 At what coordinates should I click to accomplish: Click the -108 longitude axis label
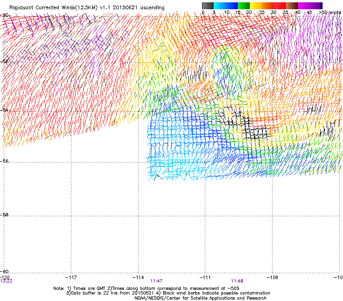pyautogui.click(x=273, y=277)
